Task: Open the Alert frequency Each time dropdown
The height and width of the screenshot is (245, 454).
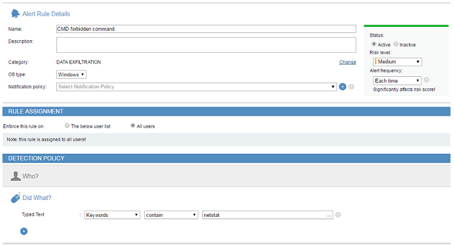Action: tap(398, 80)
